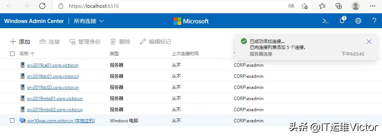Sort by the 上次连接时间 column header

click(x=185, y=54)
